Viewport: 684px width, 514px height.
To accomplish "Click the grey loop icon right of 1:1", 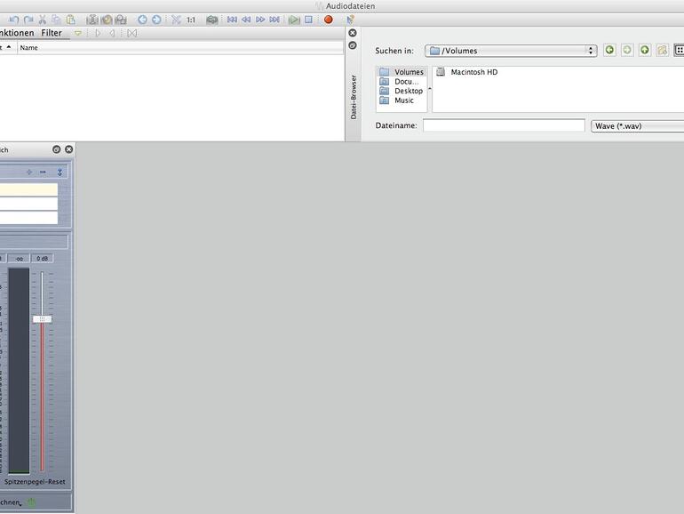I will tap(212, 20).
